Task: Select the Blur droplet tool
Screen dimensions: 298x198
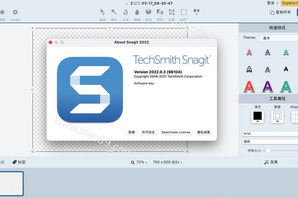Action: point(137,13)
